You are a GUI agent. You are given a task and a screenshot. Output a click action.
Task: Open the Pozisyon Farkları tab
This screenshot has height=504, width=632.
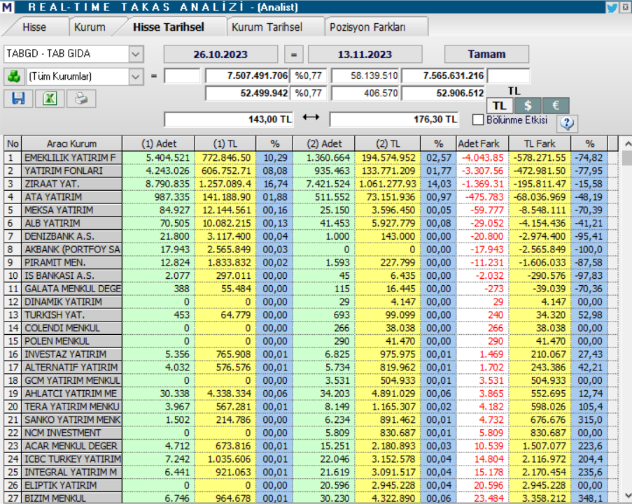click(377, 27)
